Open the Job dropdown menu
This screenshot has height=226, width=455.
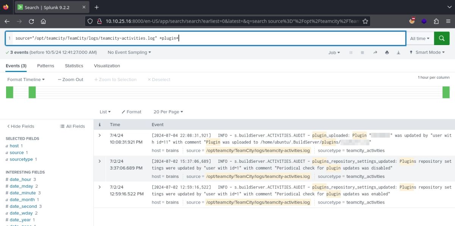[x=334, y=53]
